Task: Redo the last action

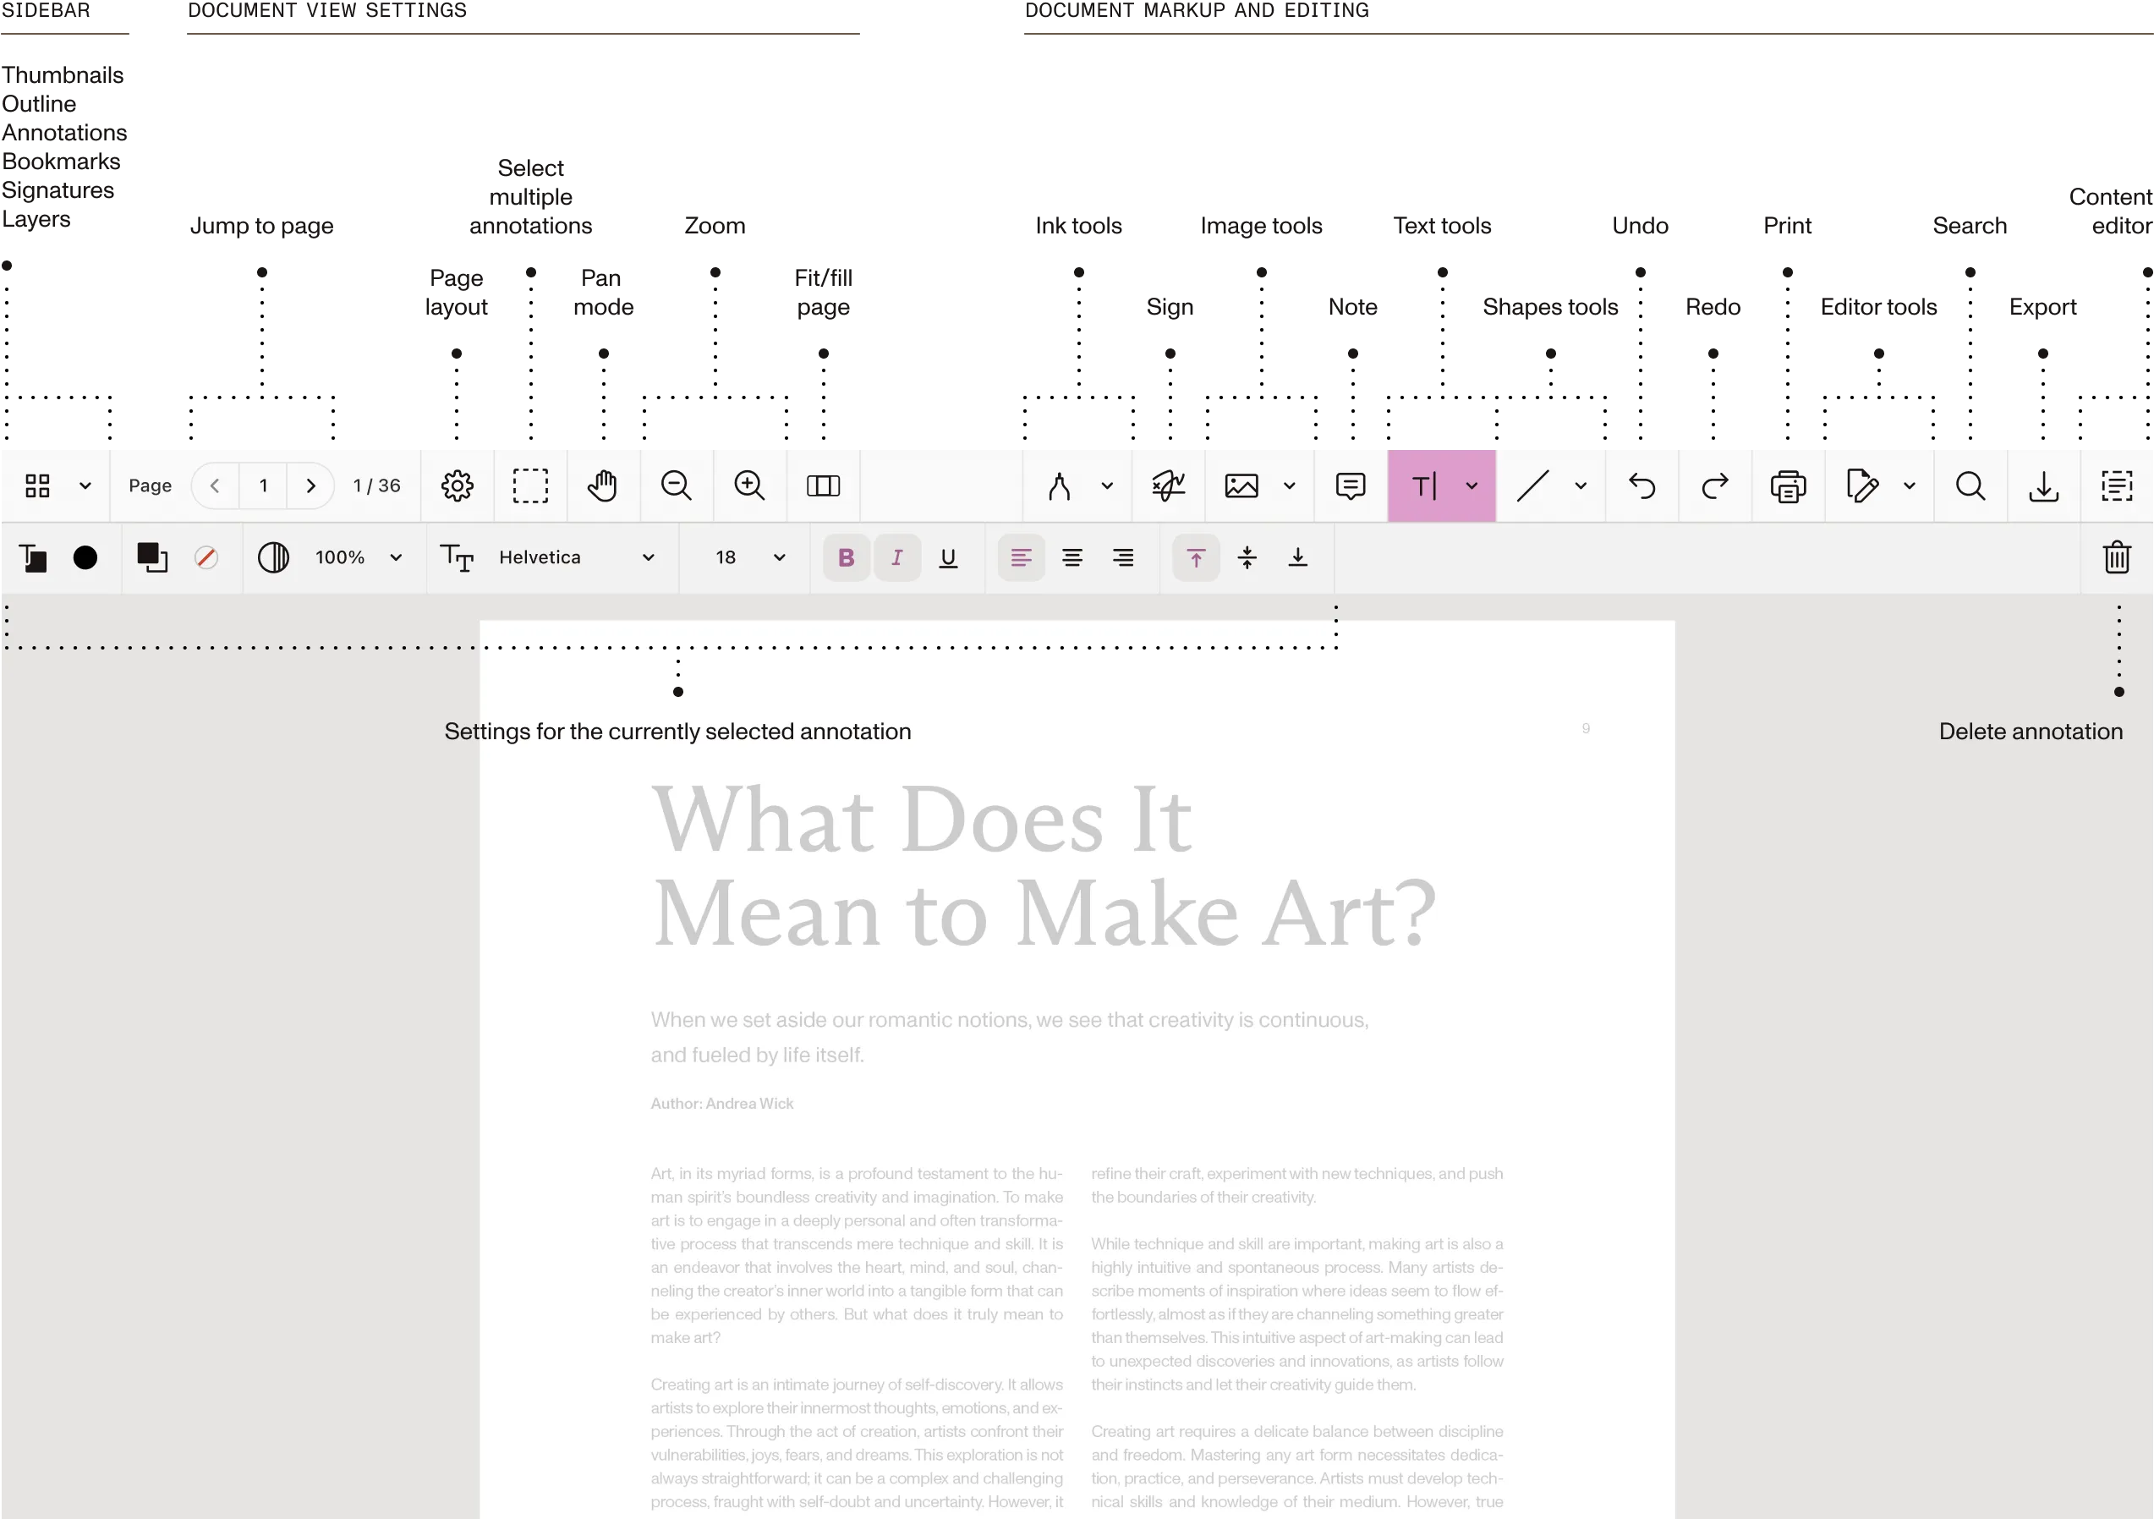Action: (x=1715, y=486)
